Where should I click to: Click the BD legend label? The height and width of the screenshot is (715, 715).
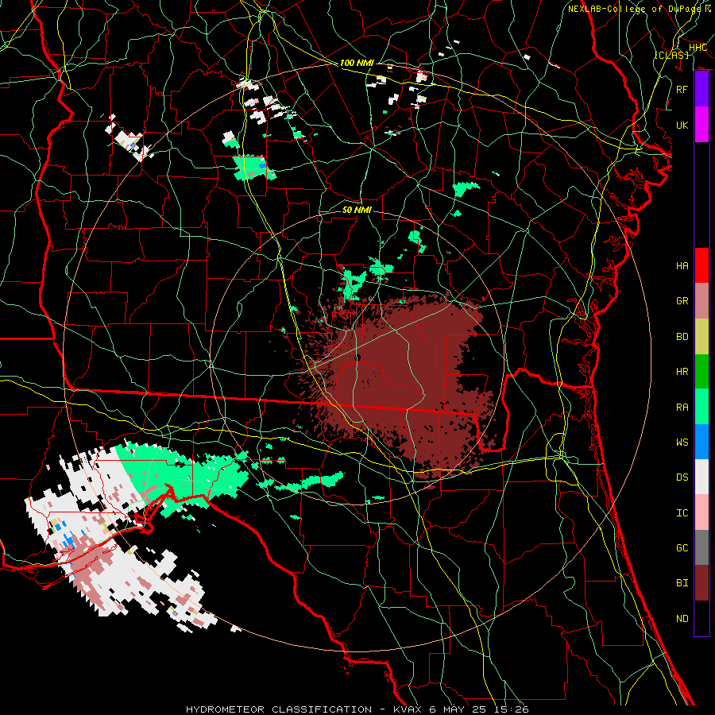point(682,337)
